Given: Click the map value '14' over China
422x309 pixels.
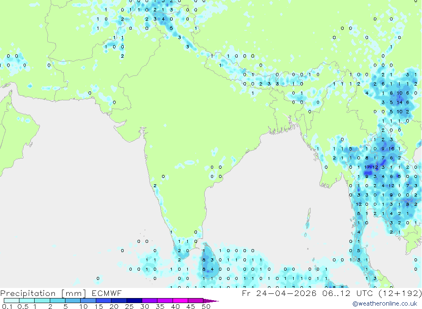Looking at the screenshot, I should [399, 102].
